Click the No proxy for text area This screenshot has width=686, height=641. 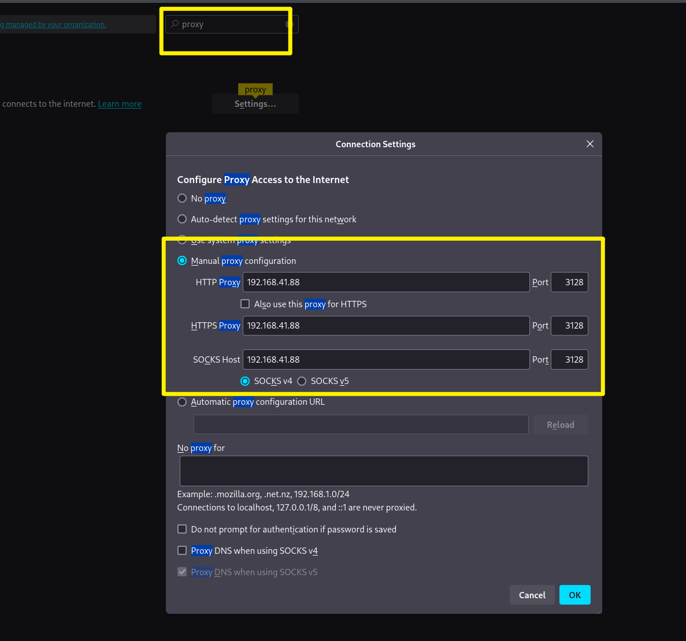pyautogui.click(x=384, y=471)
